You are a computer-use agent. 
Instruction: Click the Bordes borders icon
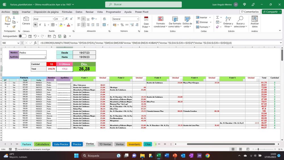click(53, 25)
